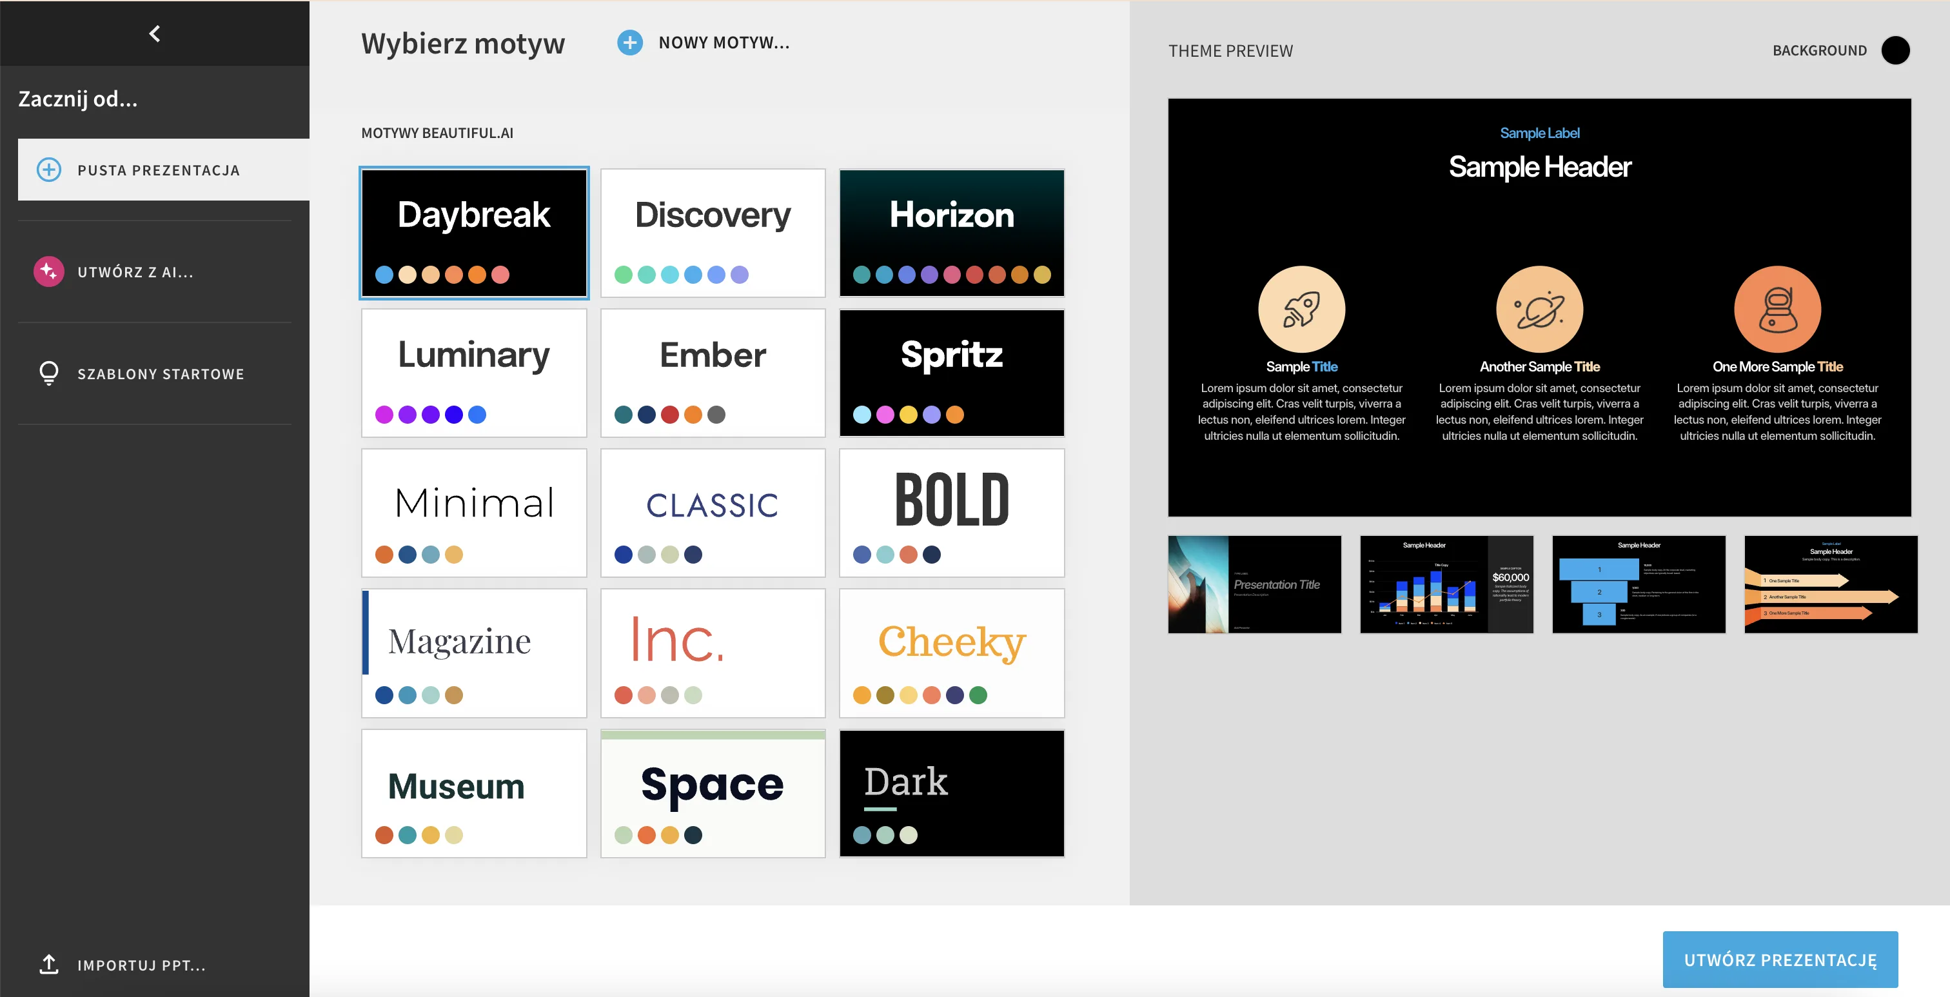This screenshot has width=1950, height=997.
Task: Select the Motywy Beautiful.ai section header
Action: 438,132
